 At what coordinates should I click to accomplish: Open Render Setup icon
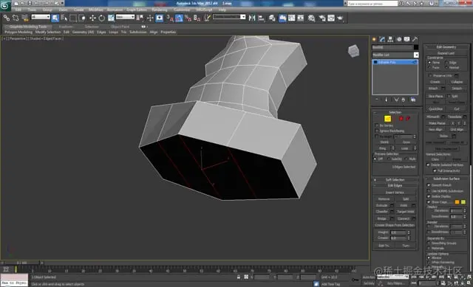322,18
